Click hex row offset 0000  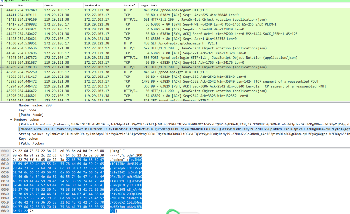pyautogui.click(x=5, y=151)
